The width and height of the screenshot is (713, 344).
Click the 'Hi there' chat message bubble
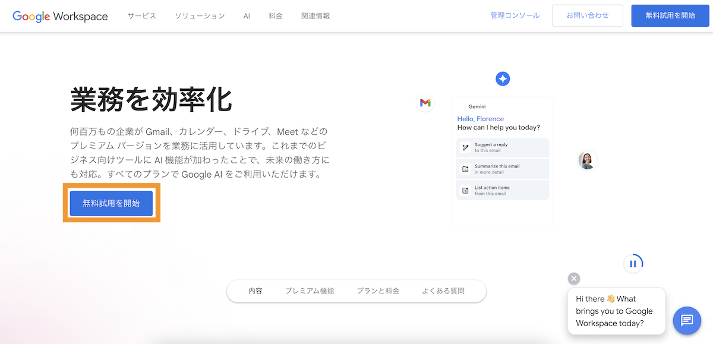(616, 311)
